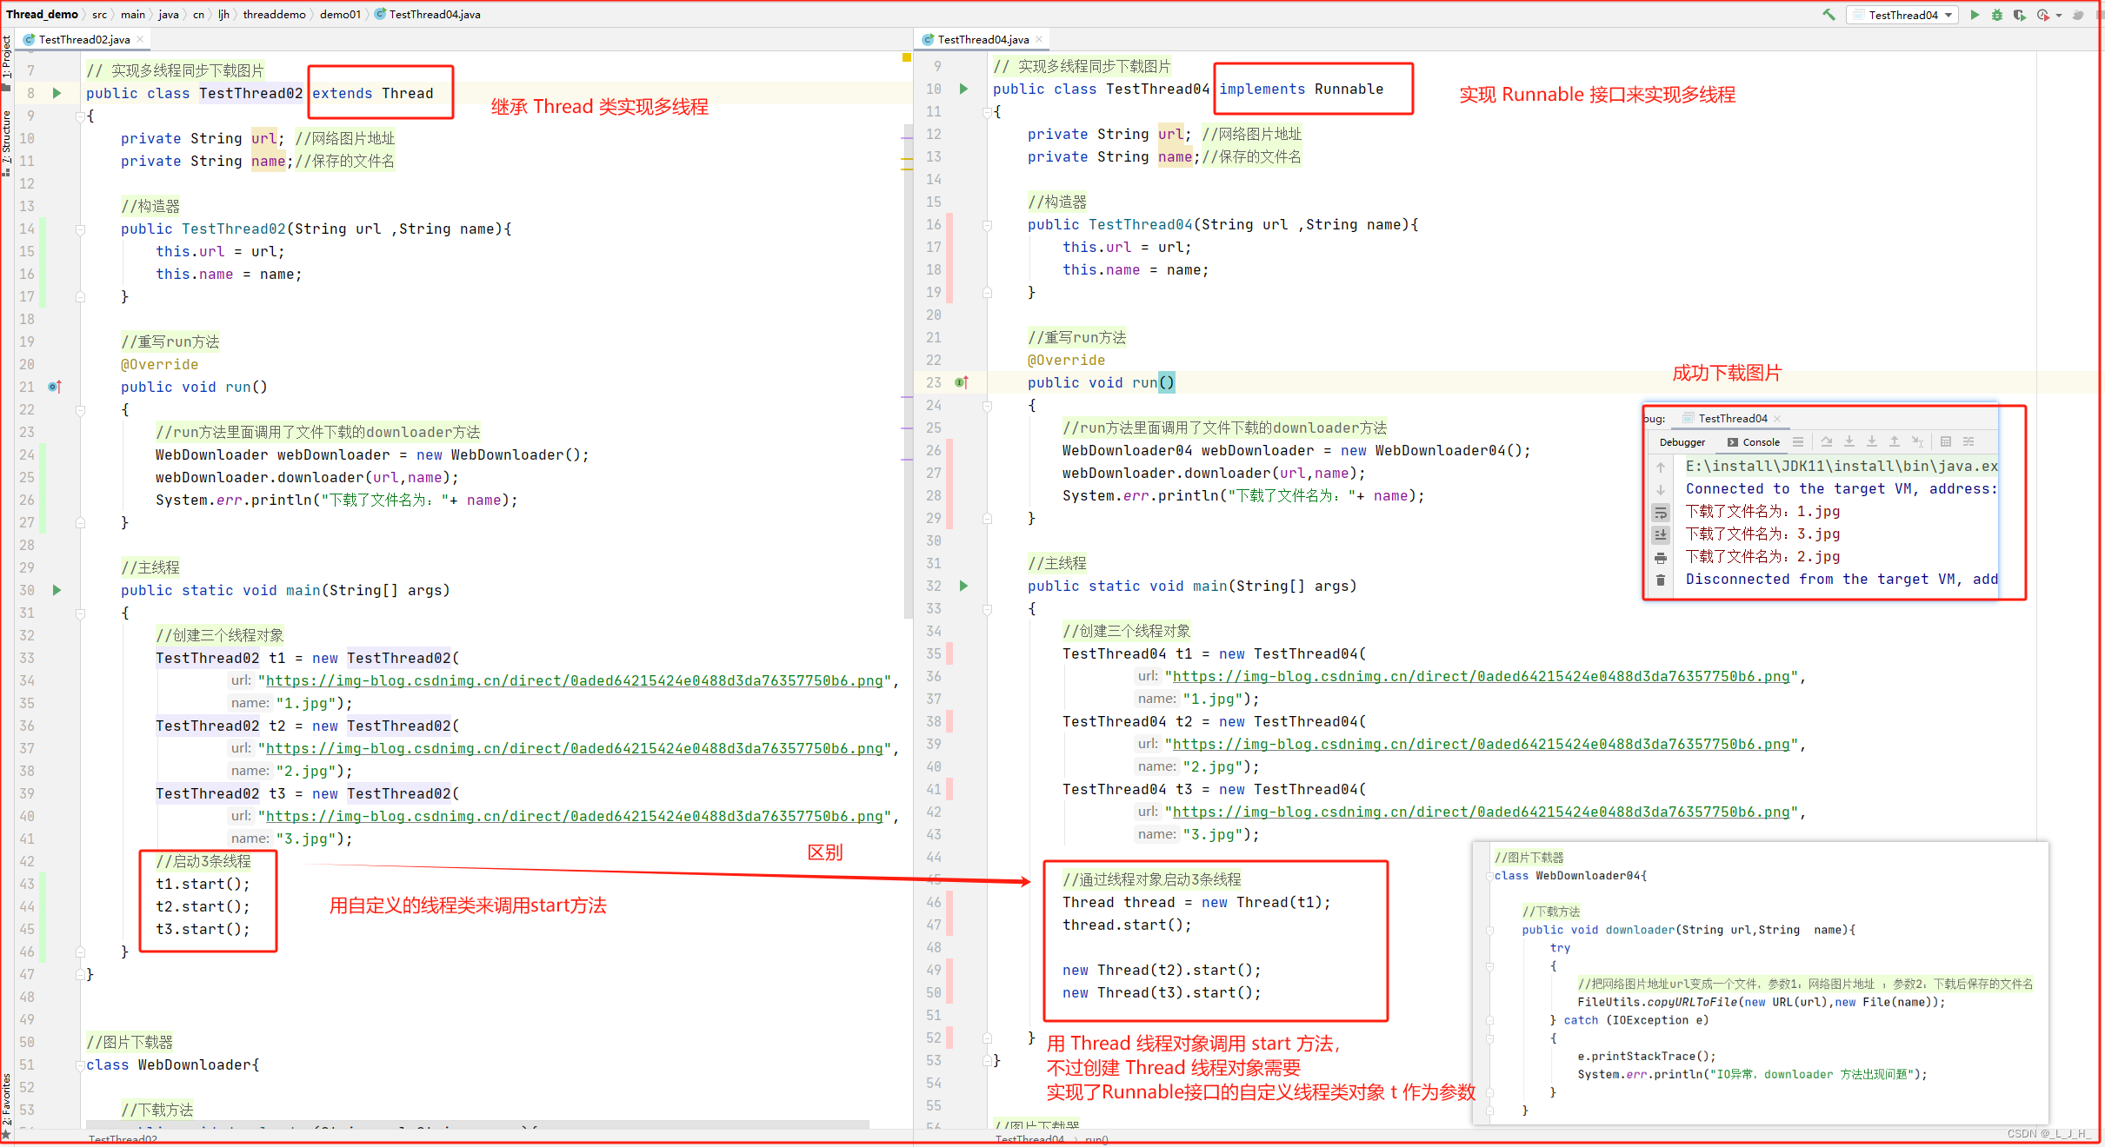Click the console Print icon
The width and height of the screenshot is (2105, 1147).
tap(1661, 557)
